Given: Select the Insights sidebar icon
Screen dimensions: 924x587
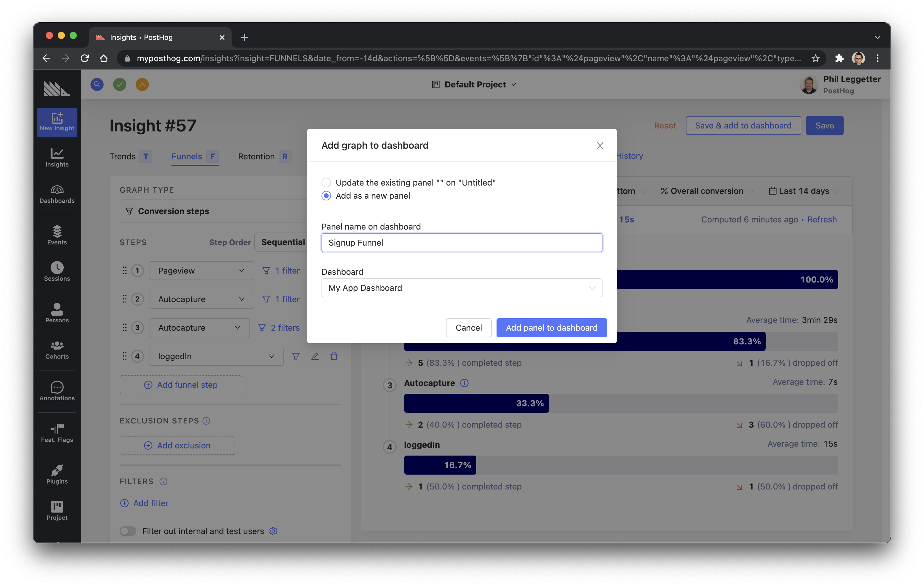Looking at the screenshot, I should coord(57,157).
